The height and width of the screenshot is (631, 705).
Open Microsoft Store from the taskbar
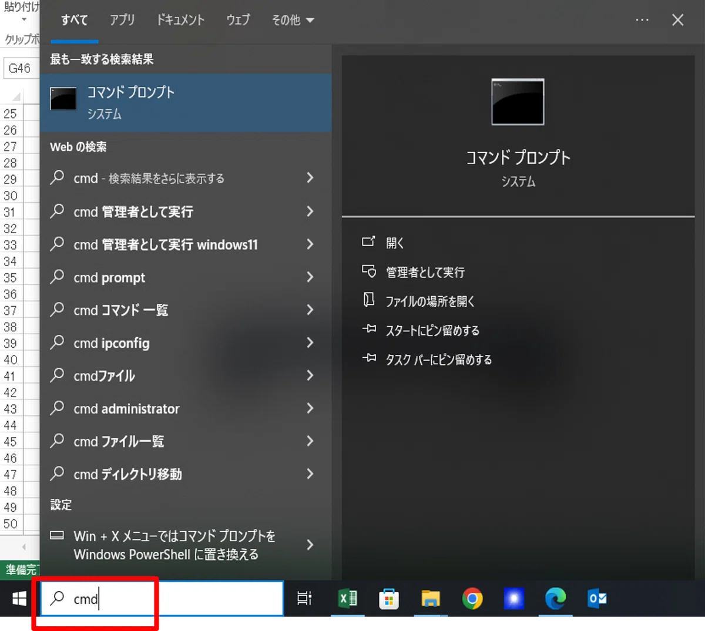click(389, 599)
